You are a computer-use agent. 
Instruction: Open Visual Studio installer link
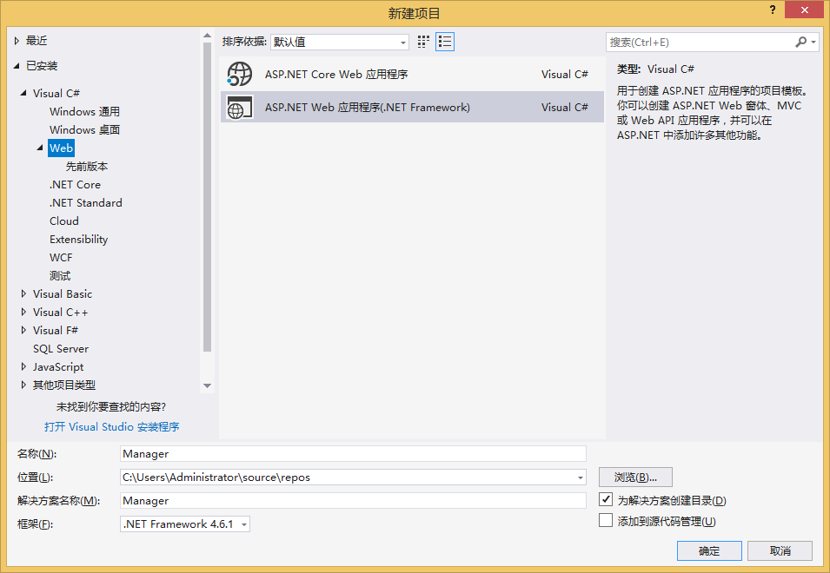pyautogui.click(x=112, y=426)
